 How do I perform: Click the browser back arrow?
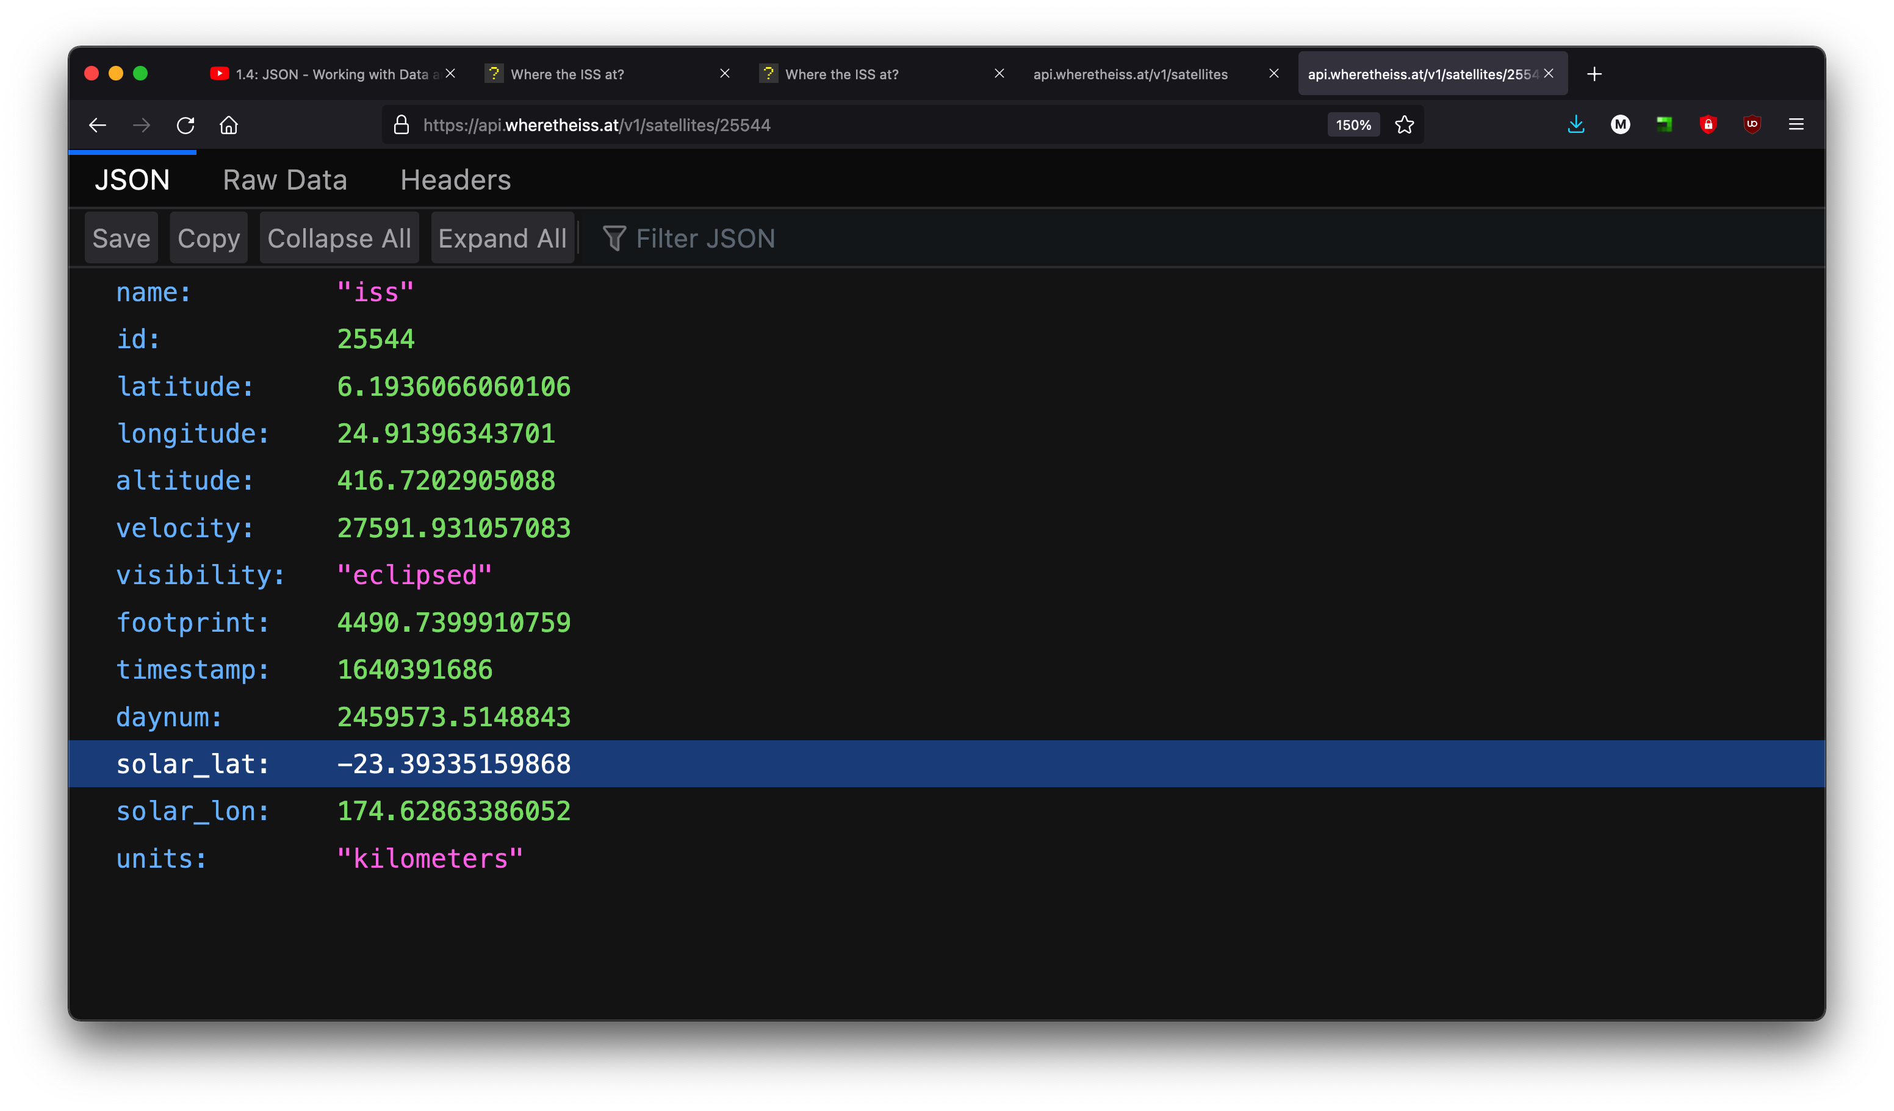(98, 124)
